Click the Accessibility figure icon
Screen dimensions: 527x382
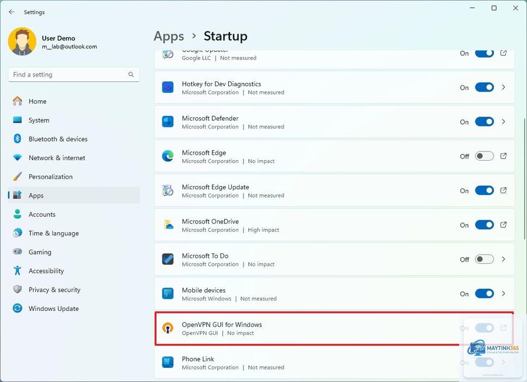pos(17,270)
